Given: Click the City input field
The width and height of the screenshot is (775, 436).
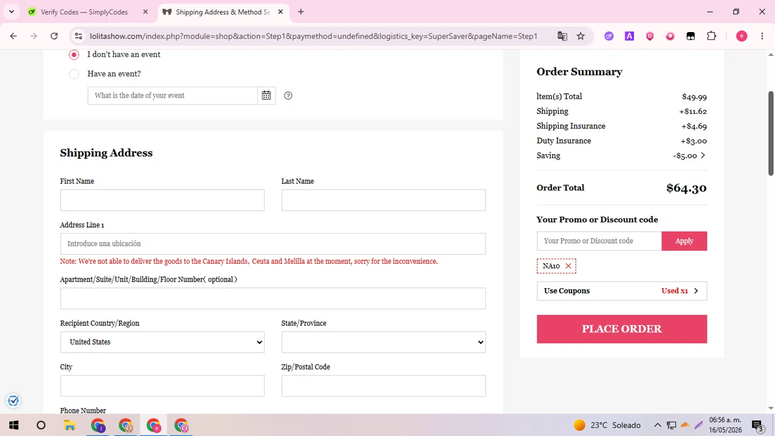Looking at the screenshot, I should [x=162, y=386].
